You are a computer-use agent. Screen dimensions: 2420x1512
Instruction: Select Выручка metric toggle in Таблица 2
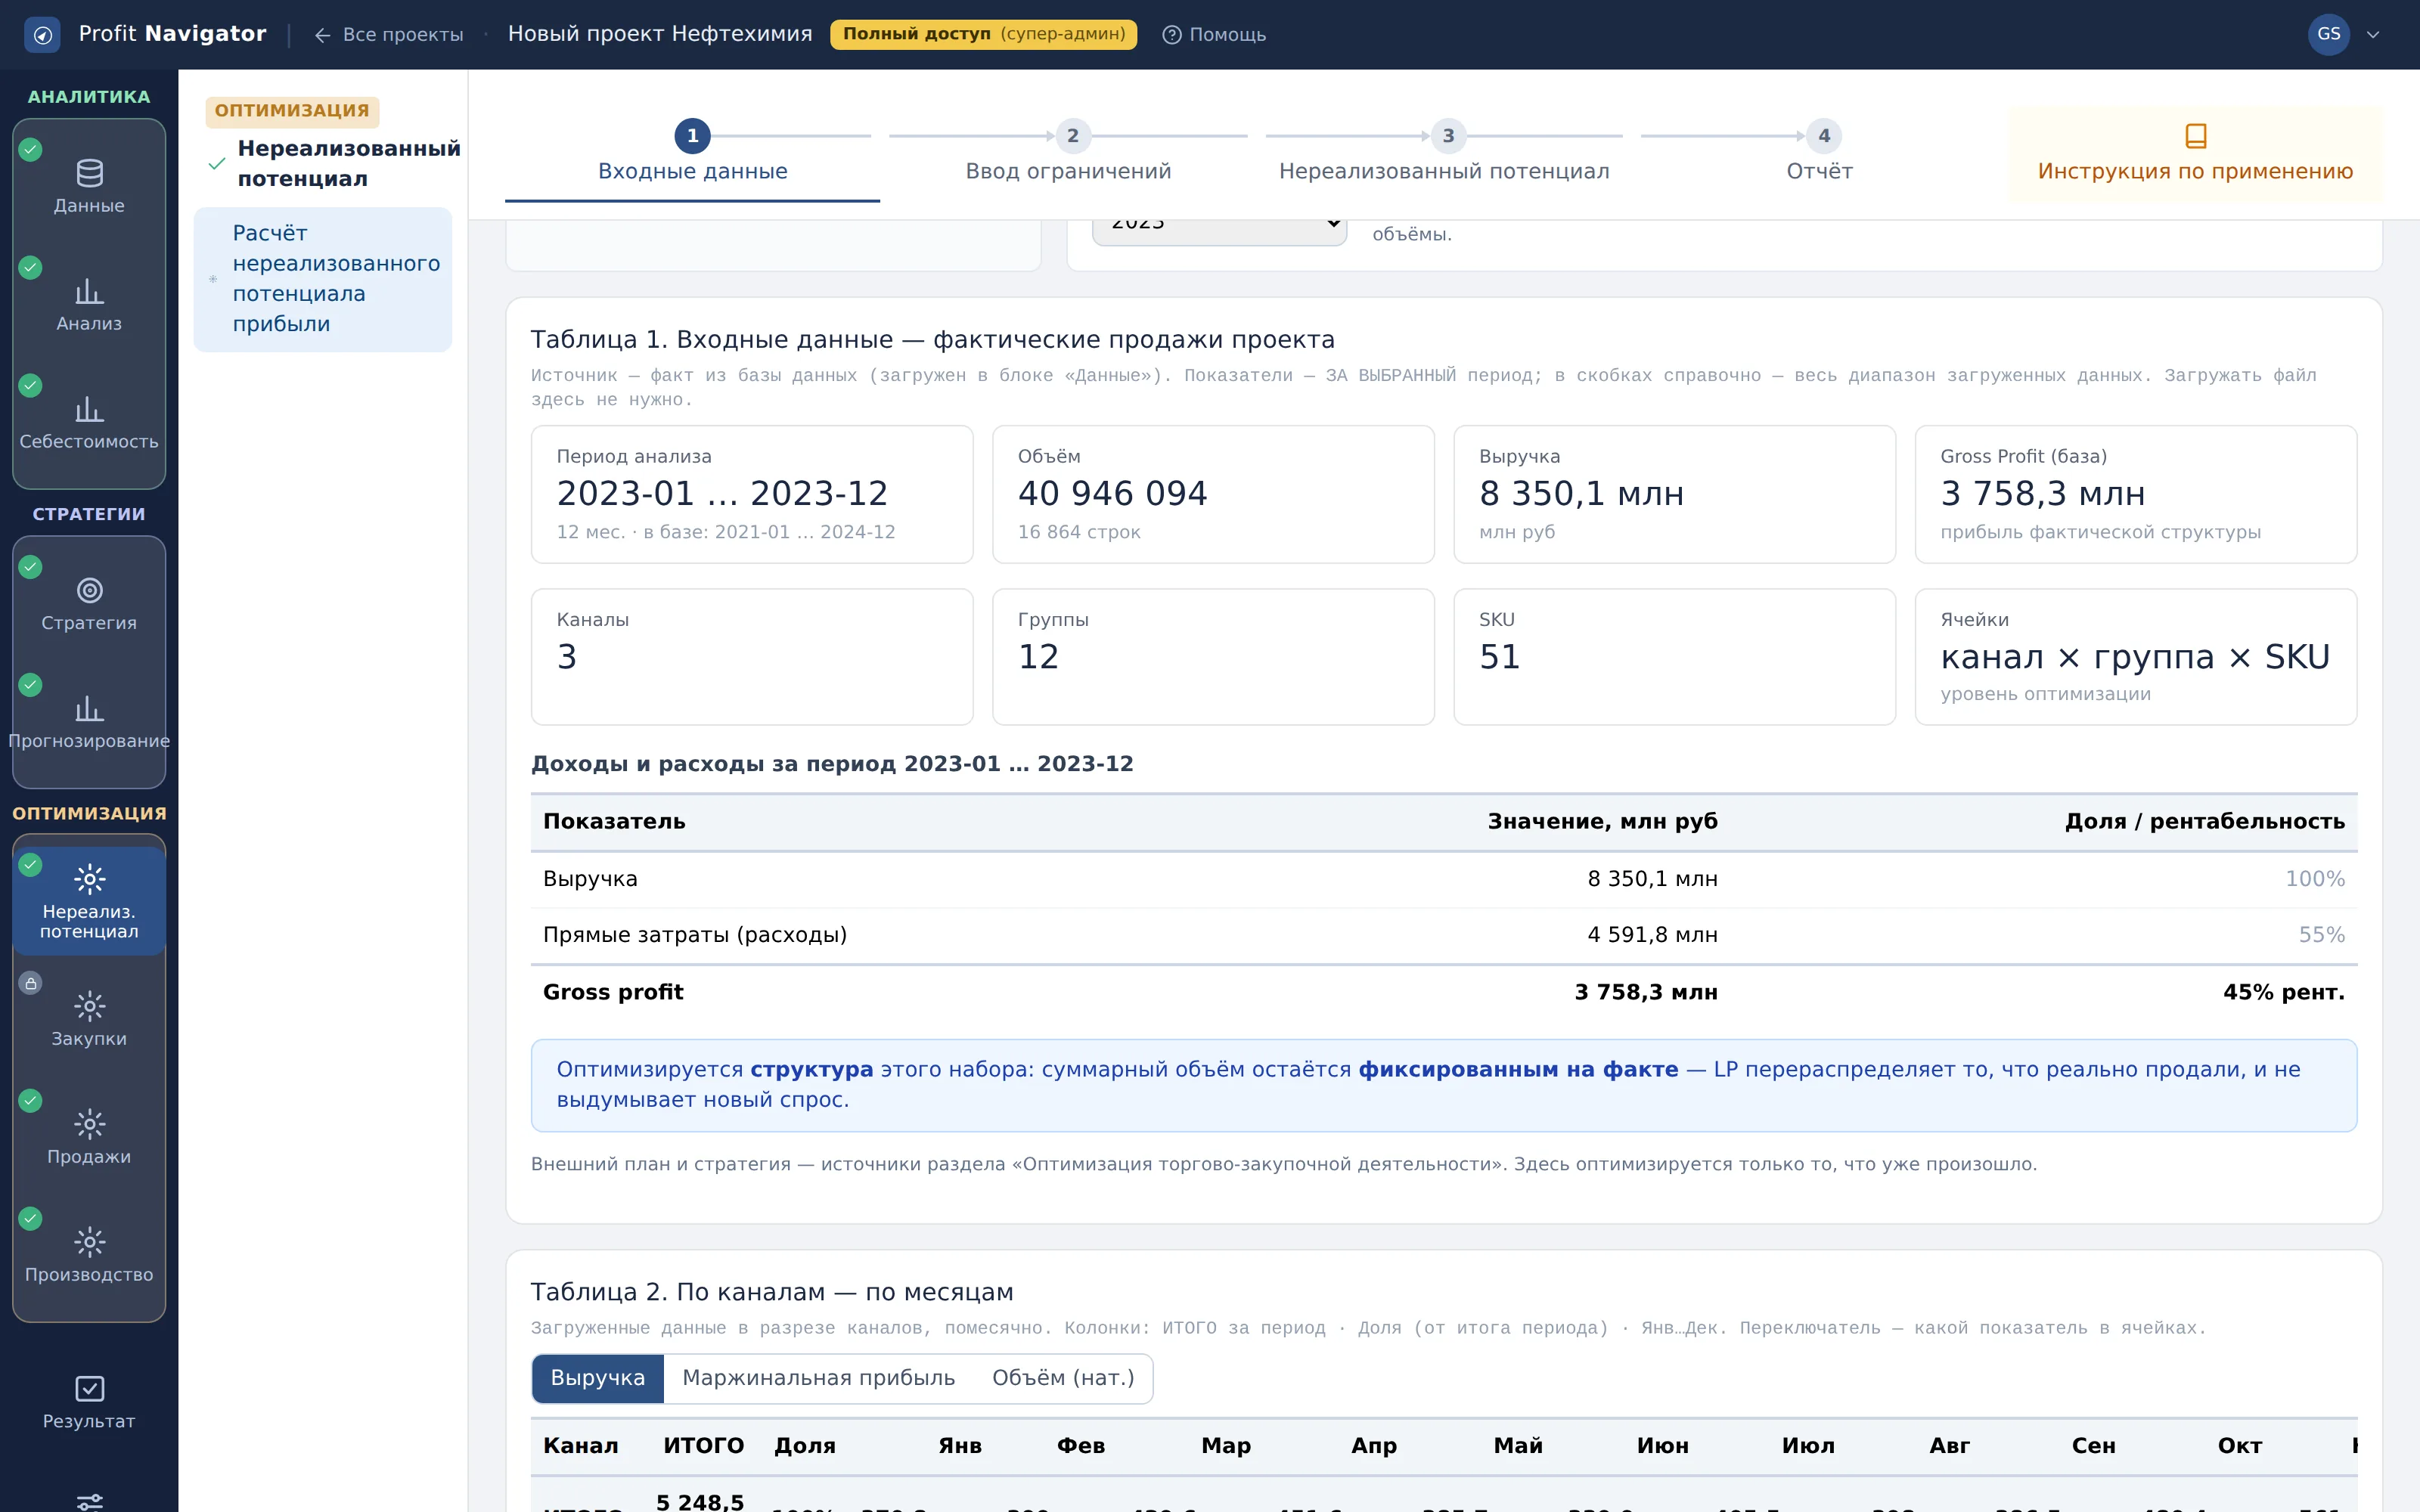[x=598, y=1378]
